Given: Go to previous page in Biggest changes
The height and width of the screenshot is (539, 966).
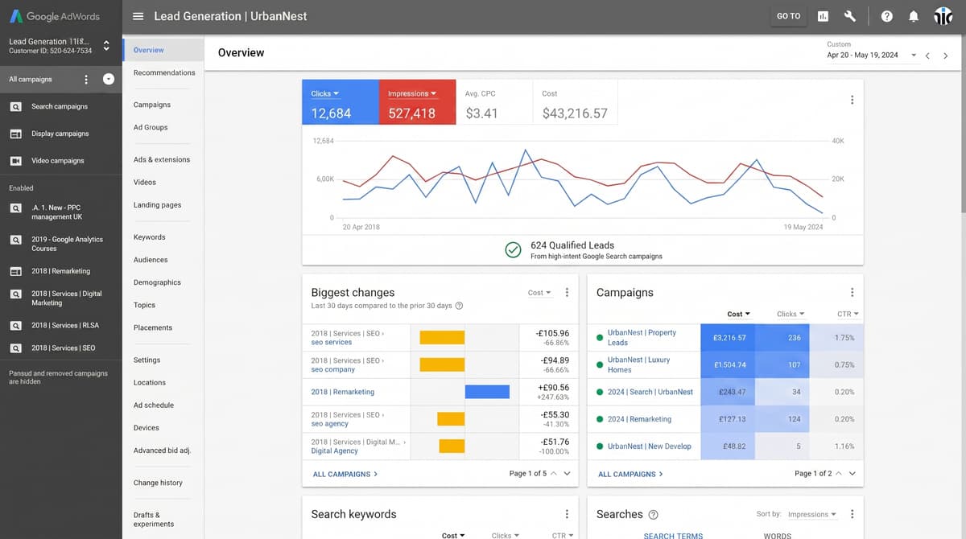Looking at the screenshot, I should click(553, 473).
